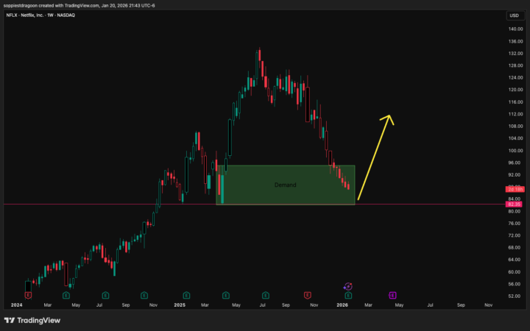
Task: Click the chart author and TradingView.com creation header
Action: 79,5
